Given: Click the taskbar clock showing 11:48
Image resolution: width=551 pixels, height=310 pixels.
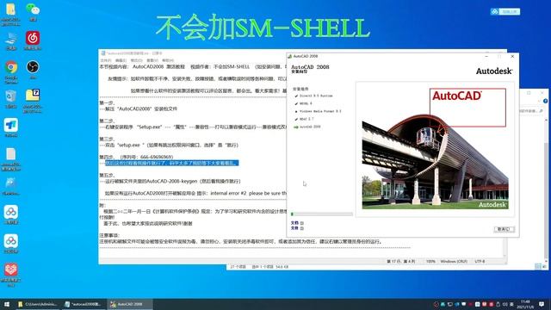Looking at the screenshot, I should 525,304.
